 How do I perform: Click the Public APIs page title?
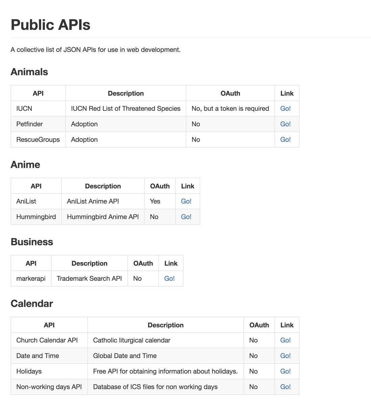coord(51,25)
